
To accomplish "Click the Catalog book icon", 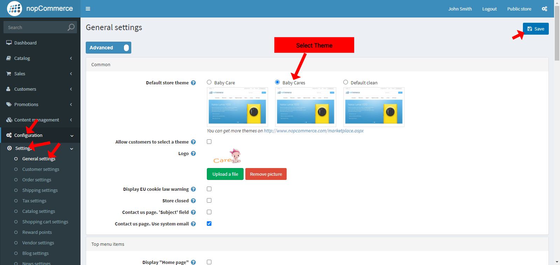I will click(9, 58).
